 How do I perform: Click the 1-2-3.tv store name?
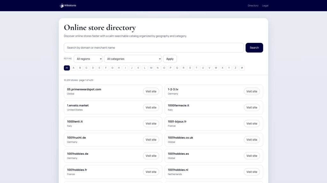[x=173, y=89]
